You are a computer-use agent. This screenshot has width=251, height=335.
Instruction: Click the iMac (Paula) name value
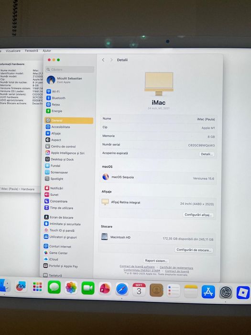[206, 119]
